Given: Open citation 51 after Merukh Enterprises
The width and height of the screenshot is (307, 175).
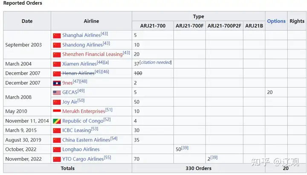Looking at the screenshot, I should tap(109, 110).
